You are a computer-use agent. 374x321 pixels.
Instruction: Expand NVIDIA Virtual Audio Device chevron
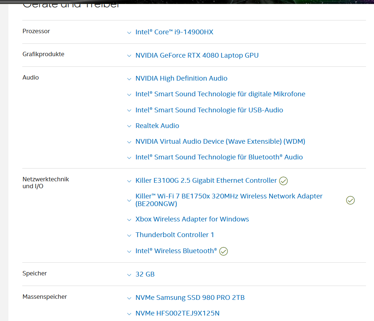pos(129,142)
